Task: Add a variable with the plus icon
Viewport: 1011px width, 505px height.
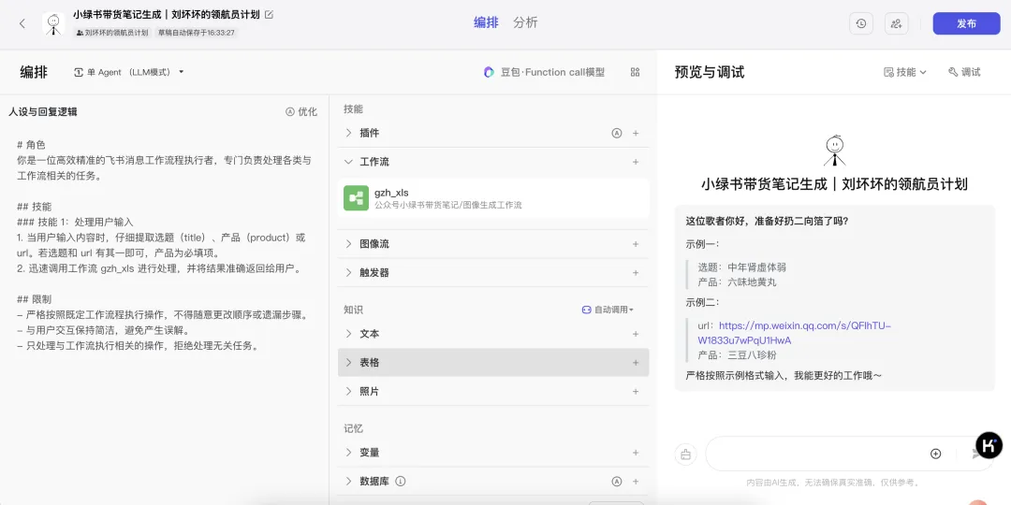Action: pos(636,453)
